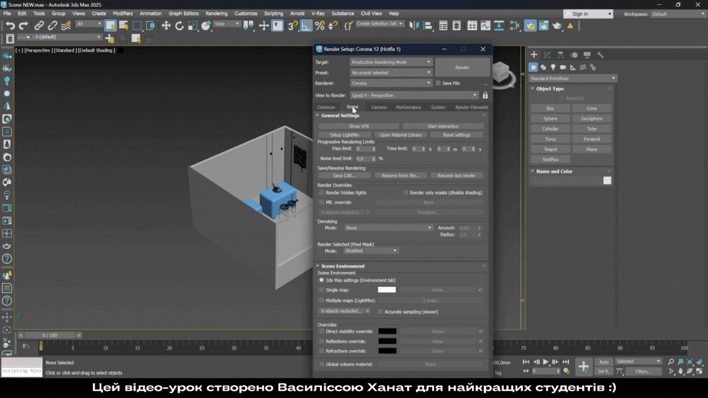The height and width of the screenshot is (398, 708).
Task: Open the Modifiers menu
Action: coord(123,14)
